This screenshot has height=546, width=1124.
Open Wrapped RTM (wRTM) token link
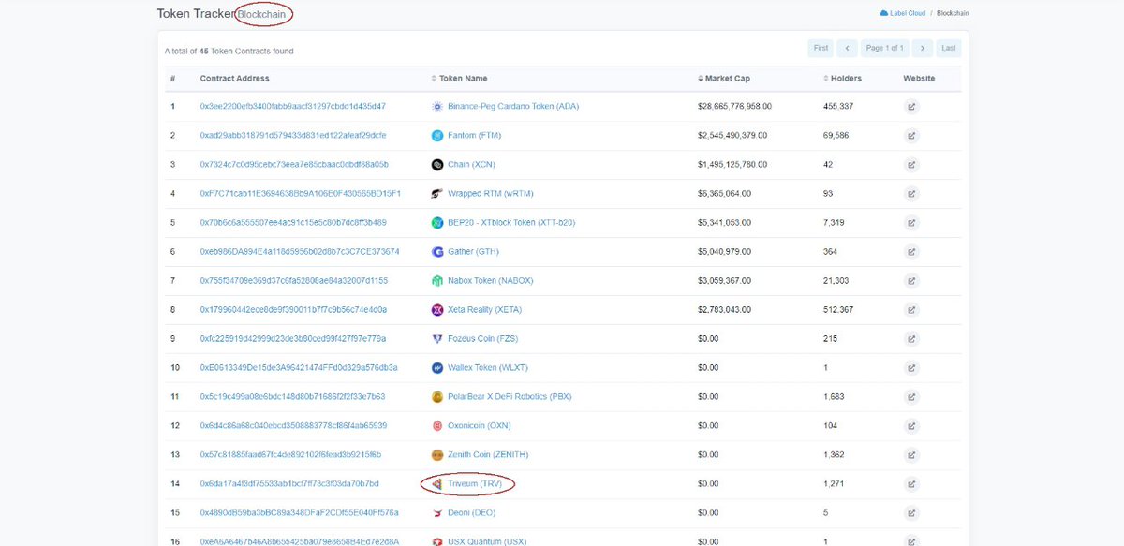pos(491,194)
